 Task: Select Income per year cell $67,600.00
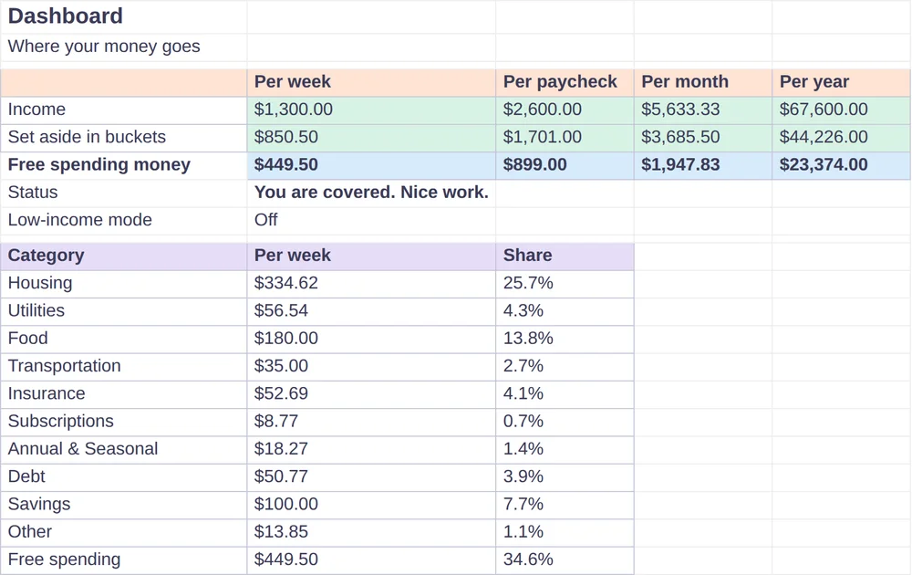point(841,110)
